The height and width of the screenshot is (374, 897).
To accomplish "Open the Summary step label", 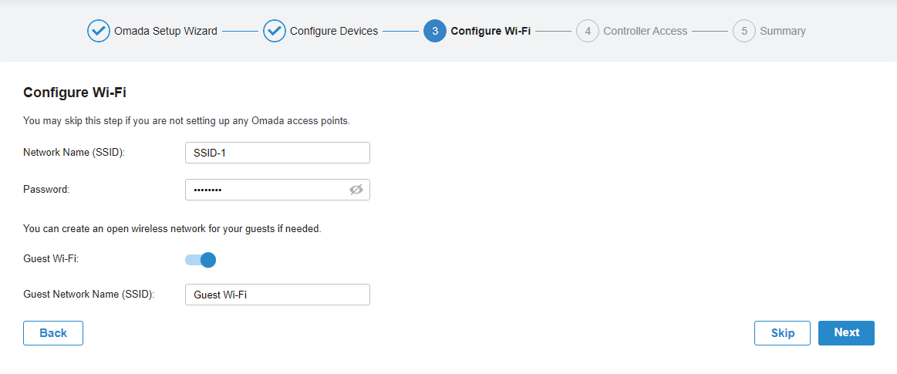I will (x=782, y=32).
